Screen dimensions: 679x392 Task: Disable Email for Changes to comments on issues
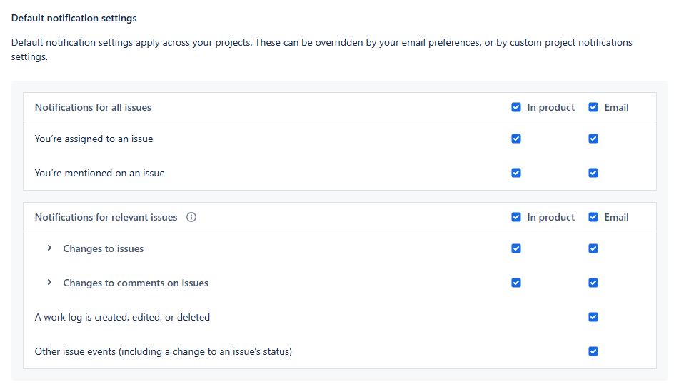593,283
